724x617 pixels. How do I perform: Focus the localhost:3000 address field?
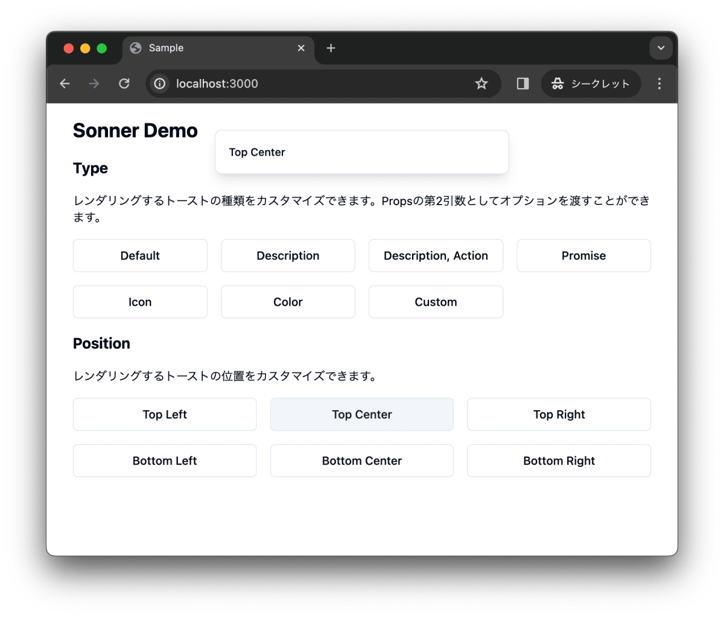[323, 84]
